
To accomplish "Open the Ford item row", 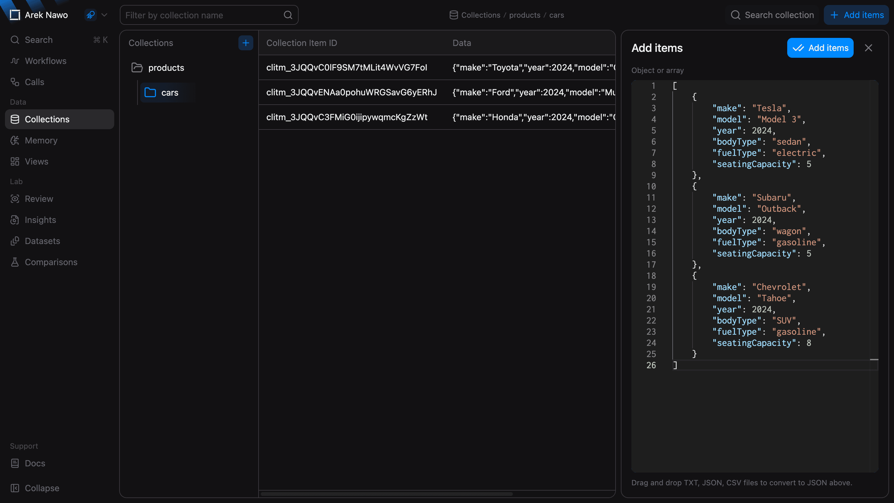I will tap(437, 92).
